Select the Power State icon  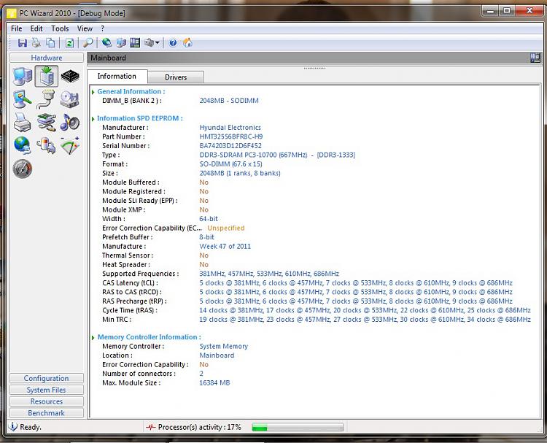click(47, 145)
